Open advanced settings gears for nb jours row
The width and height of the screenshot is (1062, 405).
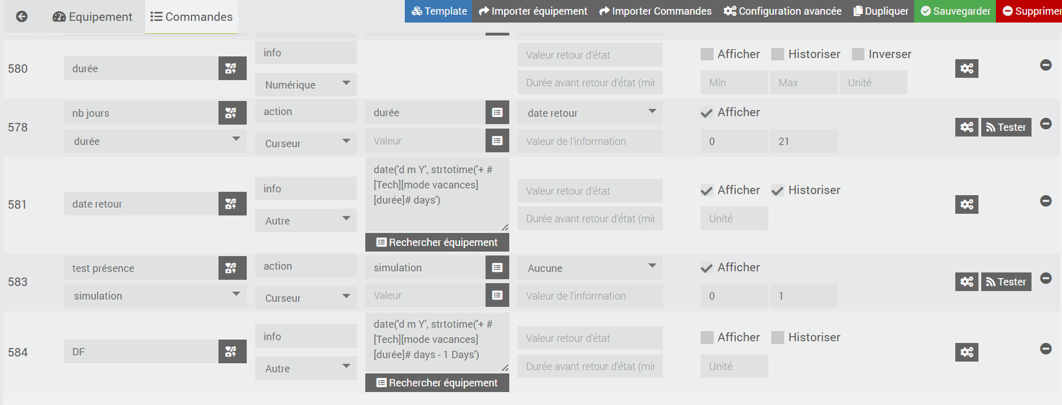click(967, 127)
